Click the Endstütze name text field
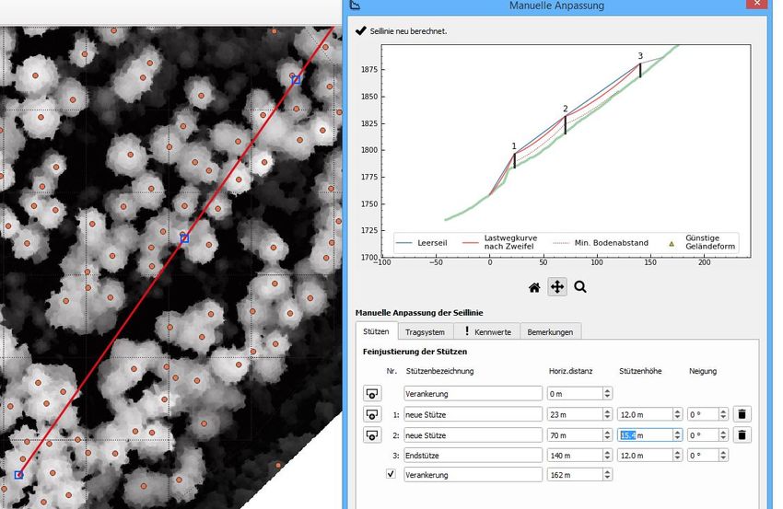The width and height of the screenshot is (783, 509). click(473, 455)
